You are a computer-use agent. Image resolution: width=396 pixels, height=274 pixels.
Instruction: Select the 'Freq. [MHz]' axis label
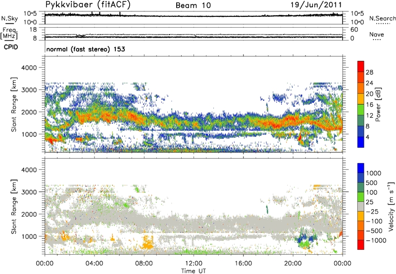point(9,33)
